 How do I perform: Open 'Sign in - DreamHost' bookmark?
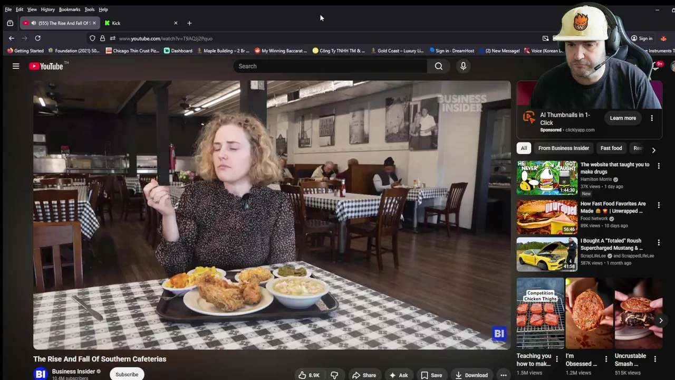click(x=452, y=51)
